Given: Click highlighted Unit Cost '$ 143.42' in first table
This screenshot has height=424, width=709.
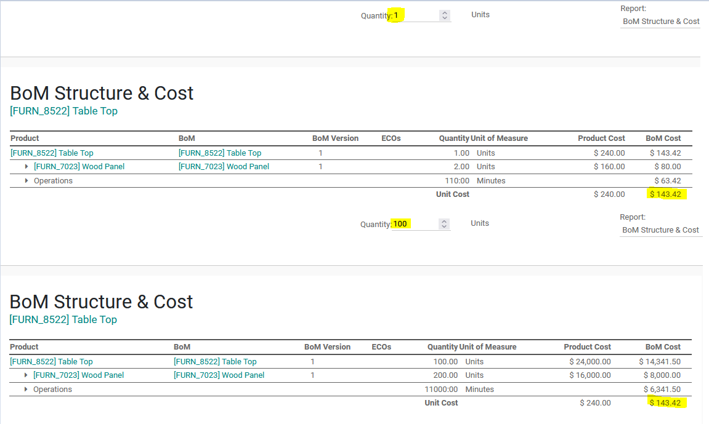Looking at the screenshot, I should coord(666,194).
